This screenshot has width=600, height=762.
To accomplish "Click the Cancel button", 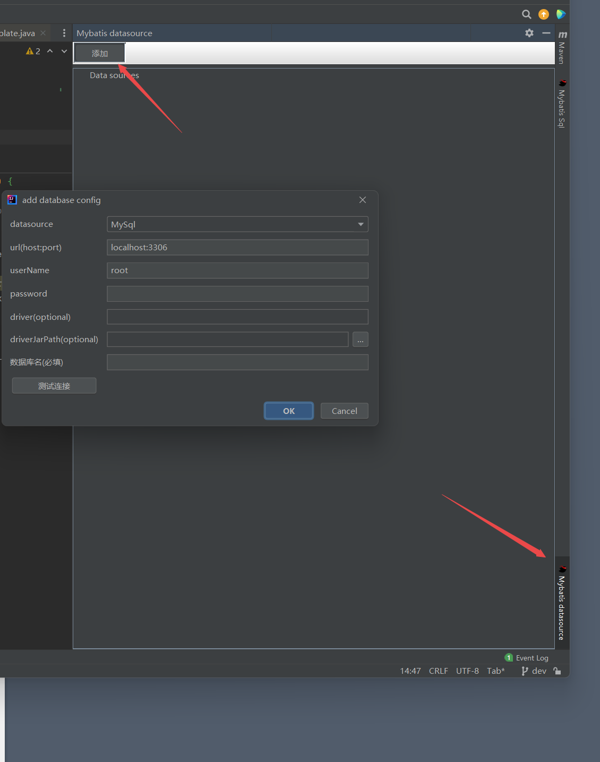I will click(344, 411).
